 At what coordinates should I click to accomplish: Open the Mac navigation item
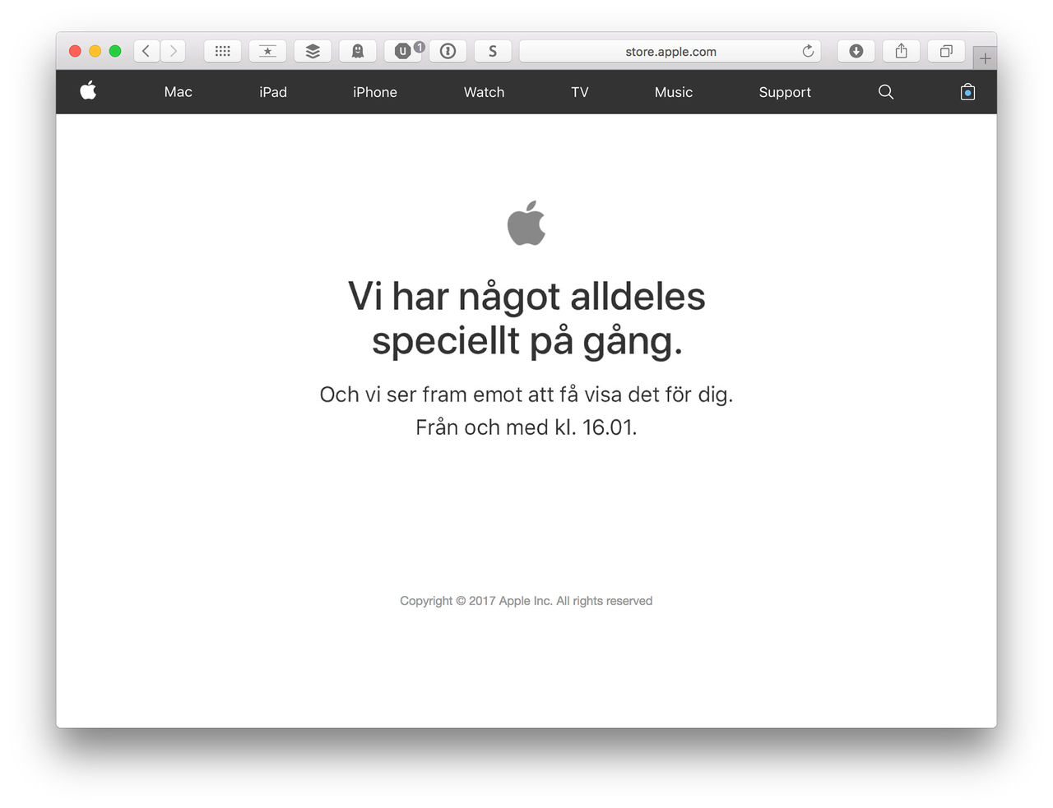178,92
